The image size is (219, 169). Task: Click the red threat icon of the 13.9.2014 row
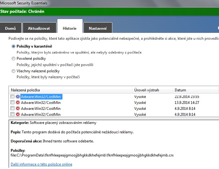(18, 103)
